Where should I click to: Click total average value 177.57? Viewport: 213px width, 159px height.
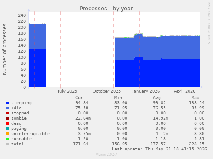(158, 144)
